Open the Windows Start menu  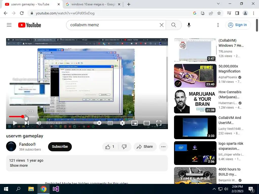pos(6,189)
